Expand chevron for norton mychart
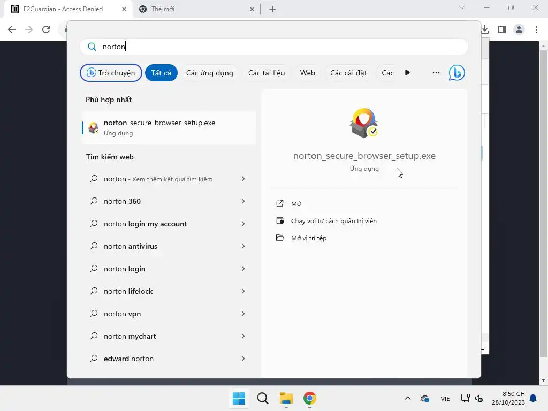This screenshot has height=411, width=548. point(243,336)
